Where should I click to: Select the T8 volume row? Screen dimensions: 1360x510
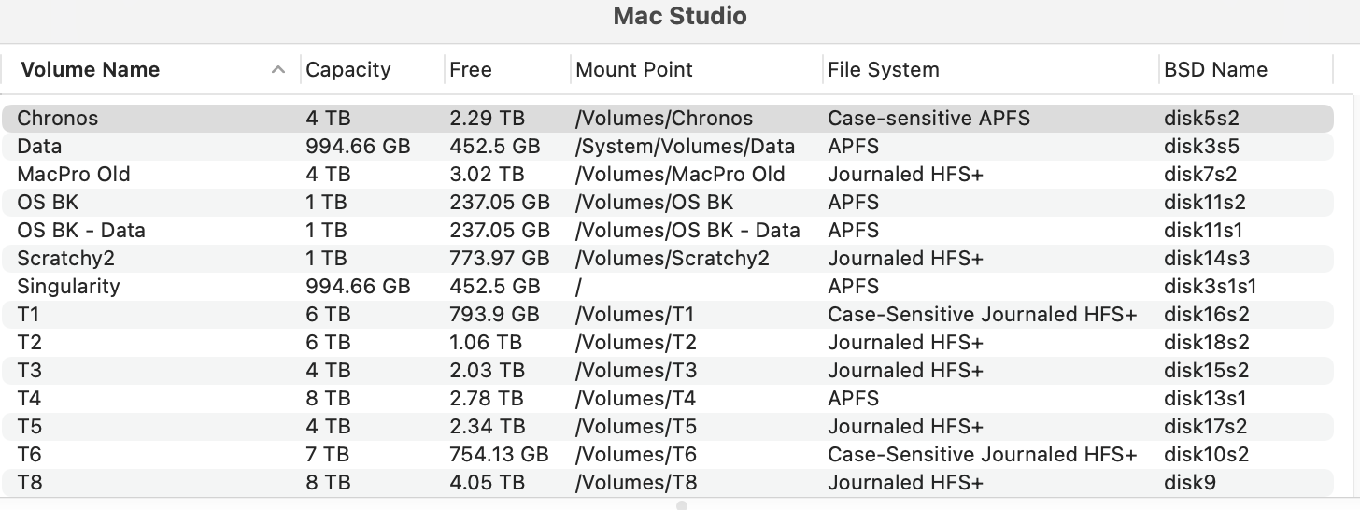[29, 483]
